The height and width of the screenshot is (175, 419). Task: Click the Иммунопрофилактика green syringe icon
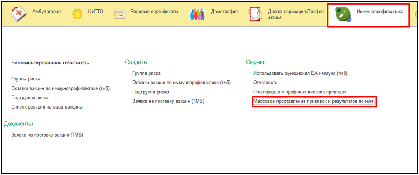pyautogui.click(x=342, y=14)
